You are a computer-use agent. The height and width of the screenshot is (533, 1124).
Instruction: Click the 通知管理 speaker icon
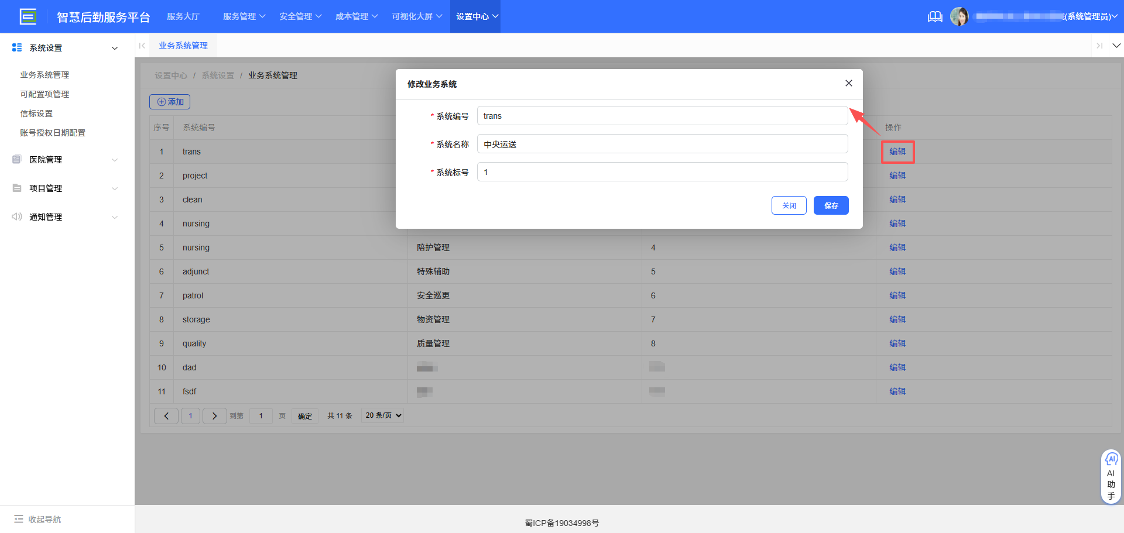16,216
